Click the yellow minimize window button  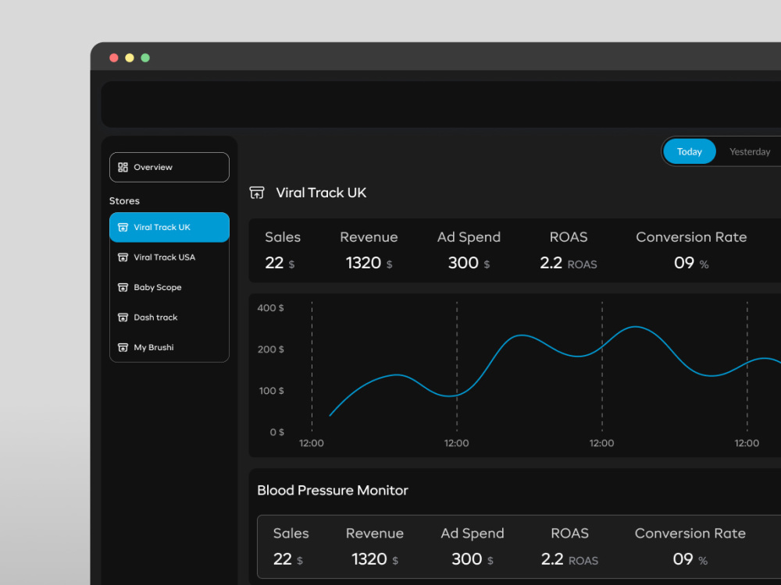coord(130,58)
